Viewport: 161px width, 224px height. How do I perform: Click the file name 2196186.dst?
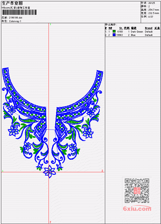coord(16,18)
